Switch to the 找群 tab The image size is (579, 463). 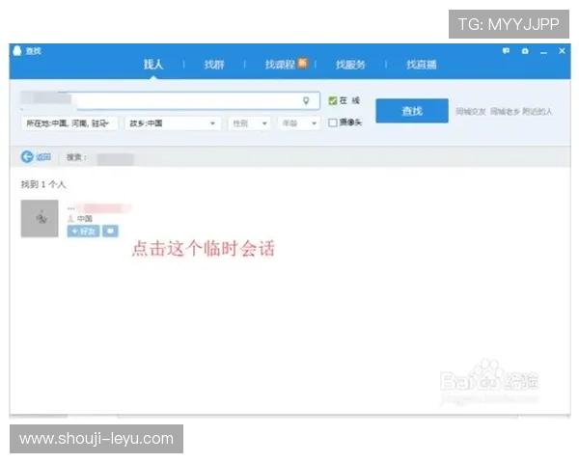[214, 65]
